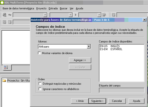
Task: Check Distinguir mayúsculas y minúsculas
Action: 40,84
